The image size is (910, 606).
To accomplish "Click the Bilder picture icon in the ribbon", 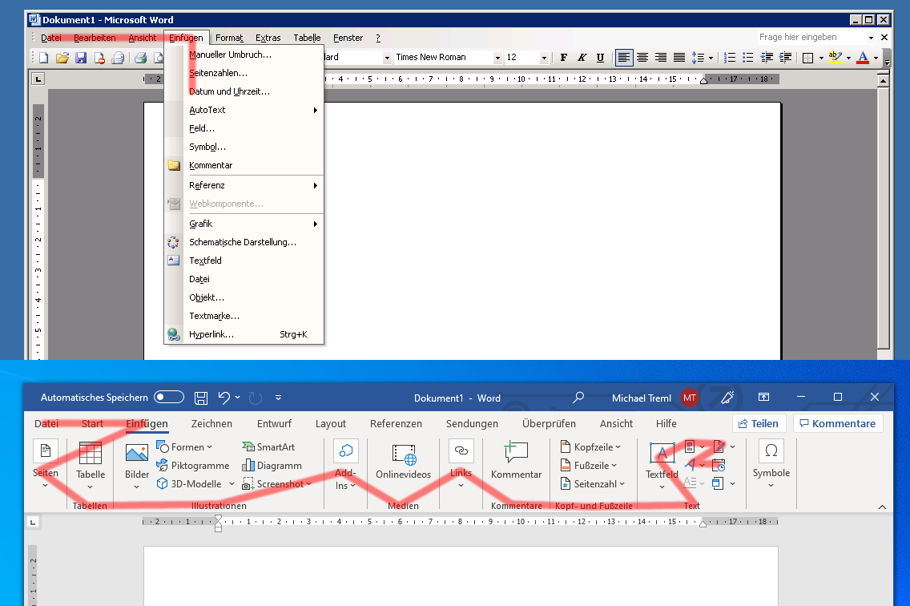I will tap(137, 453).
